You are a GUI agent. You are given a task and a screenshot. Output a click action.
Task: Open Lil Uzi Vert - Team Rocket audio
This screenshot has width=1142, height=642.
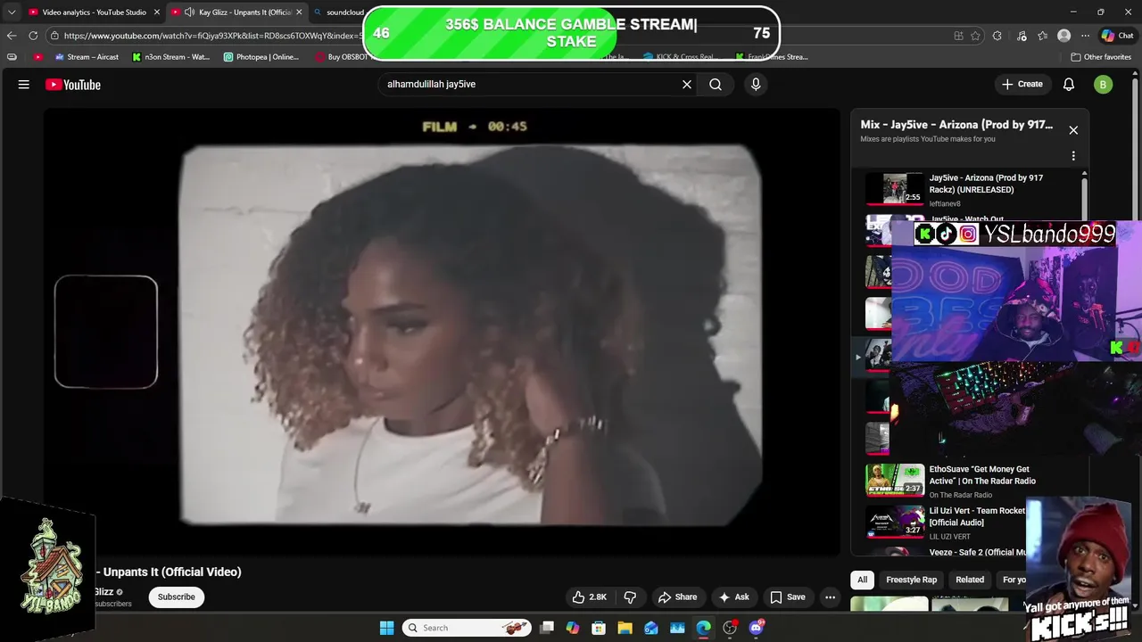point(946,523)
